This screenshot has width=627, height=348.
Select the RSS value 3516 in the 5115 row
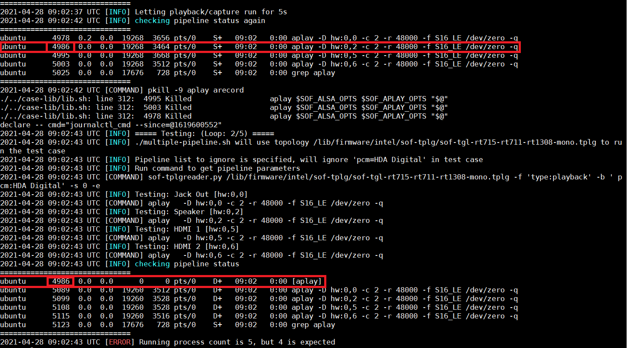[161, 316]
